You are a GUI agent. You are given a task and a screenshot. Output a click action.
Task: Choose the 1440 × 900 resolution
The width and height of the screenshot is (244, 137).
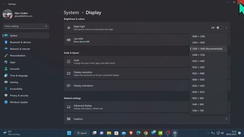pos(208,104)
